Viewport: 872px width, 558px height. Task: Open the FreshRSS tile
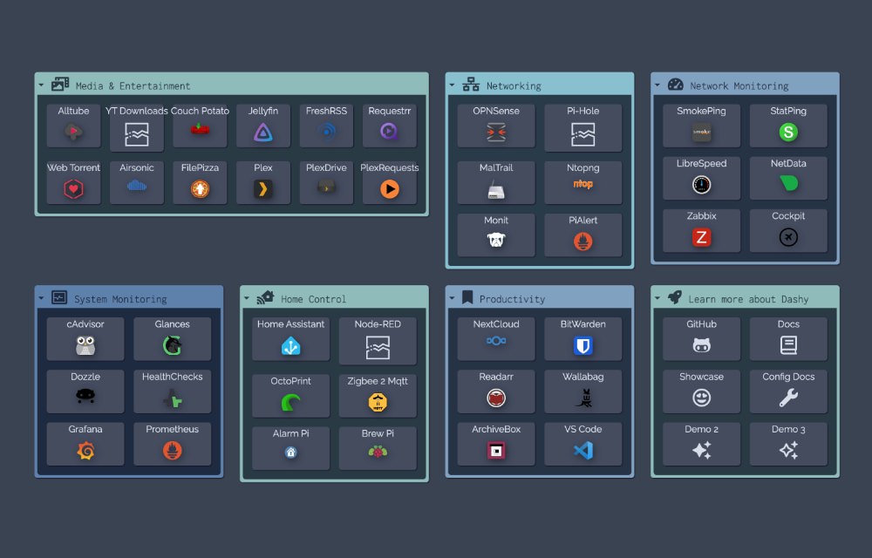[x=326, y=125]
